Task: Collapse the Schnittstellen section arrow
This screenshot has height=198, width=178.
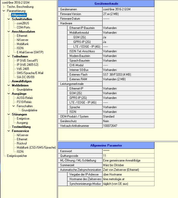Action: 9,19
